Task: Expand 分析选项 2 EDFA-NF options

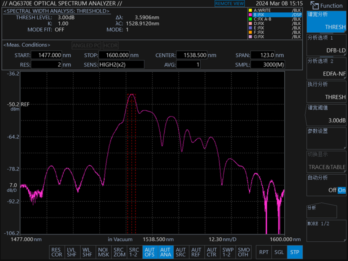Action: click(326, 68)
